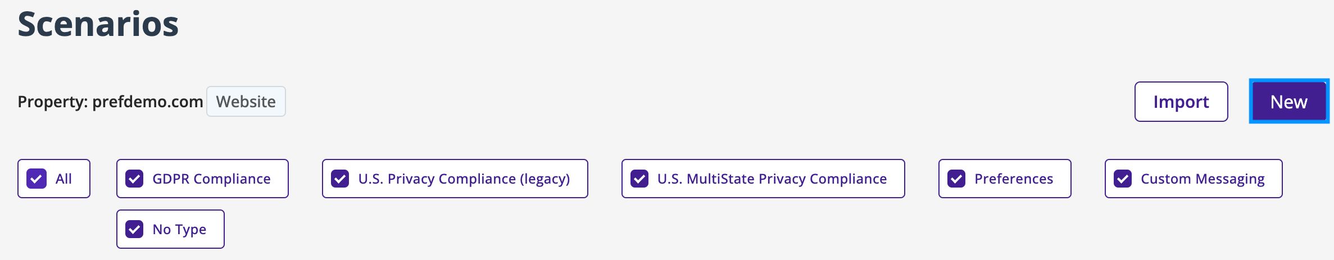The height and width of the screenshot is (260, 1334).
Task: Click the Custom Messaging label text
Action: (1203, 179)
